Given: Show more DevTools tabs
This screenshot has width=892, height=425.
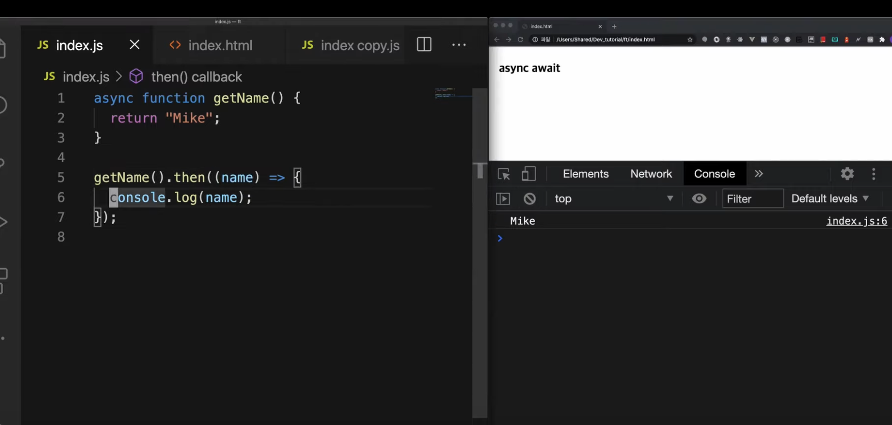Looking at the screenshot, I should click(x=759, y=174).
